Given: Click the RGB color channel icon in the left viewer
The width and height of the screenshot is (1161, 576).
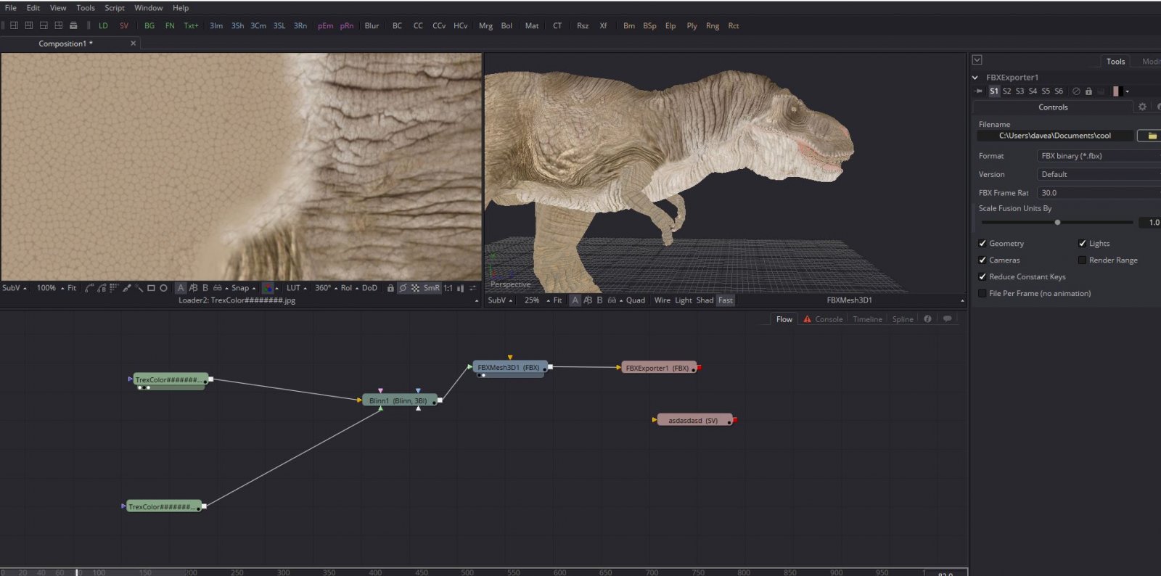Looking at the screenshot, I should coord(268,288).
